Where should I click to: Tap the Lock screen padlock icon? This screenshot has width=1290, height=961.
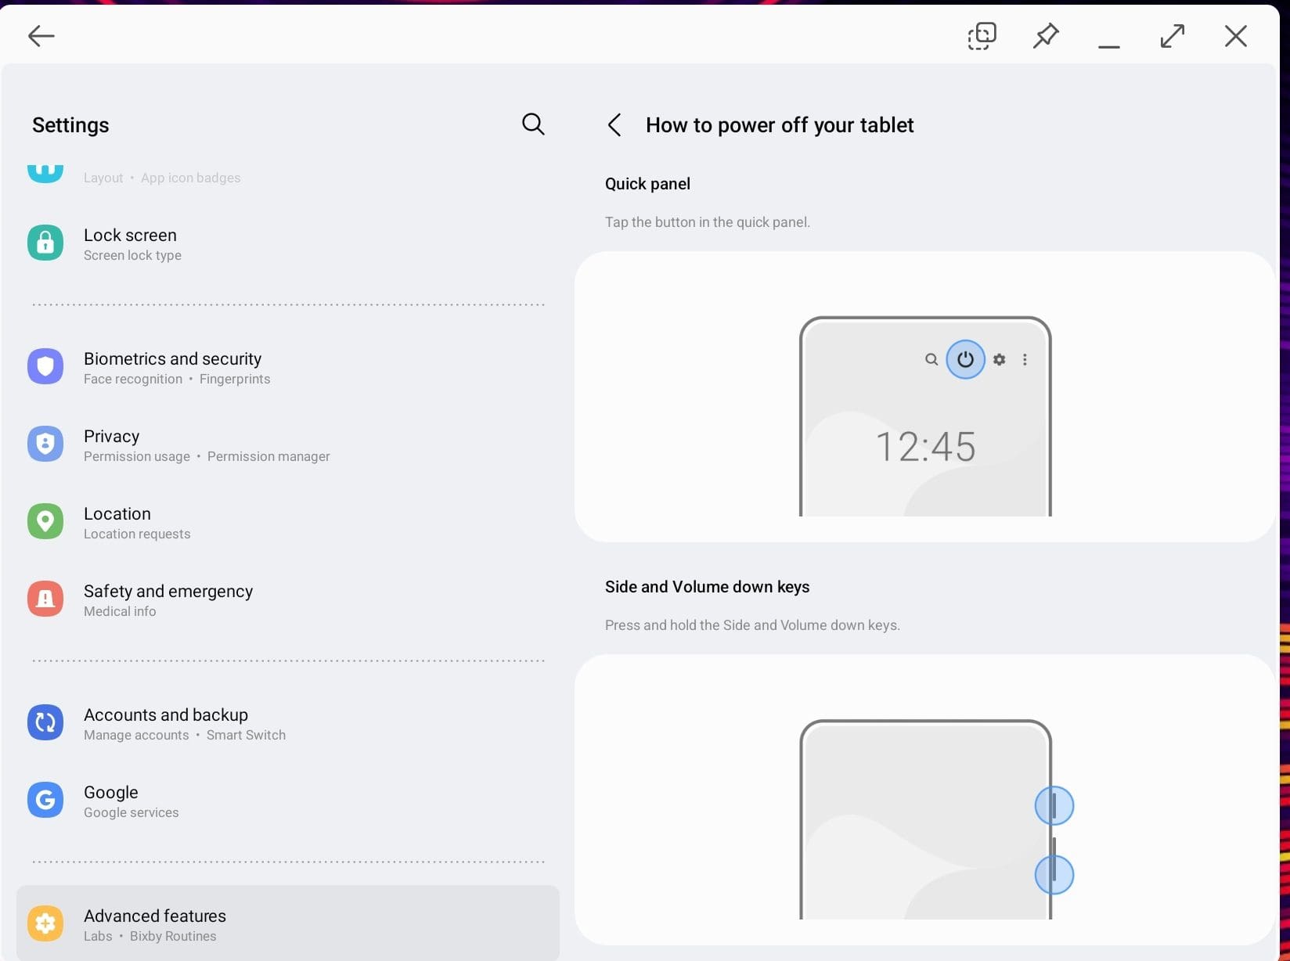(x=45, y=243)
